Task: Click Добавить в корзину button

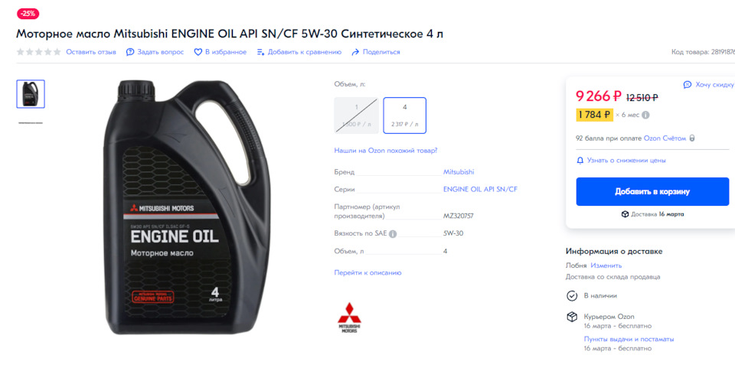Action: pyautogui.click(x=652, y=191)
